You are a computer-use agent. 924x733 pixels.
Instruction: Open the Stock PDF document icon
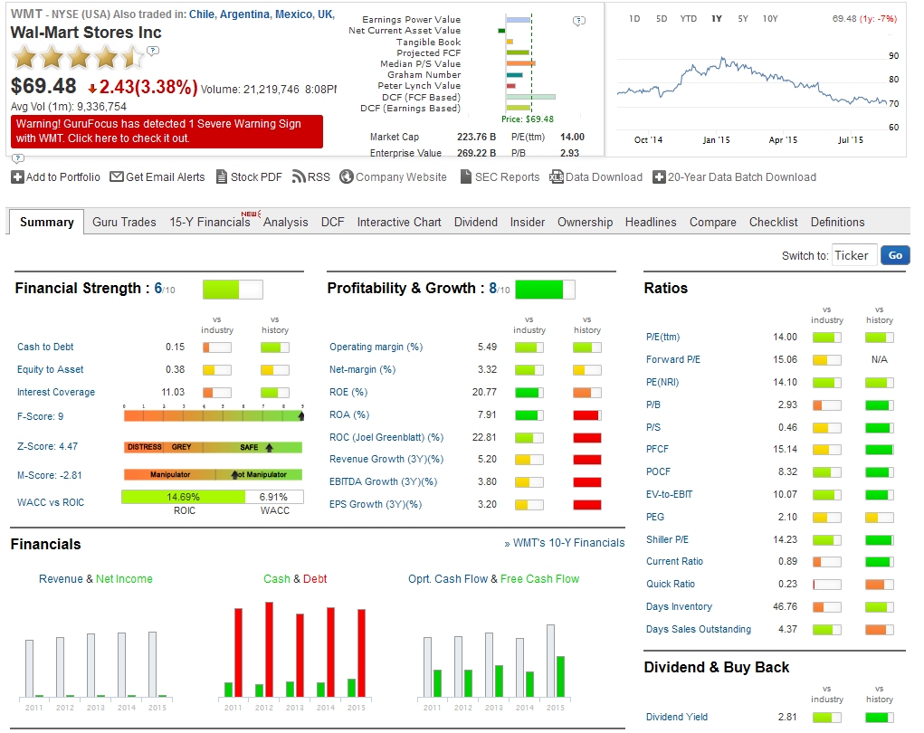[222, 176]
